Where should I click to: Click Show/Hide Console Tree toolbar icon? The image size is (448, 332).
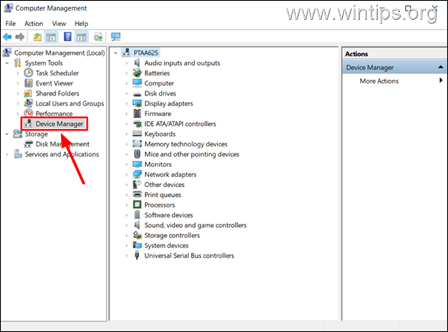pyautogui.click(x=51, y=37)
